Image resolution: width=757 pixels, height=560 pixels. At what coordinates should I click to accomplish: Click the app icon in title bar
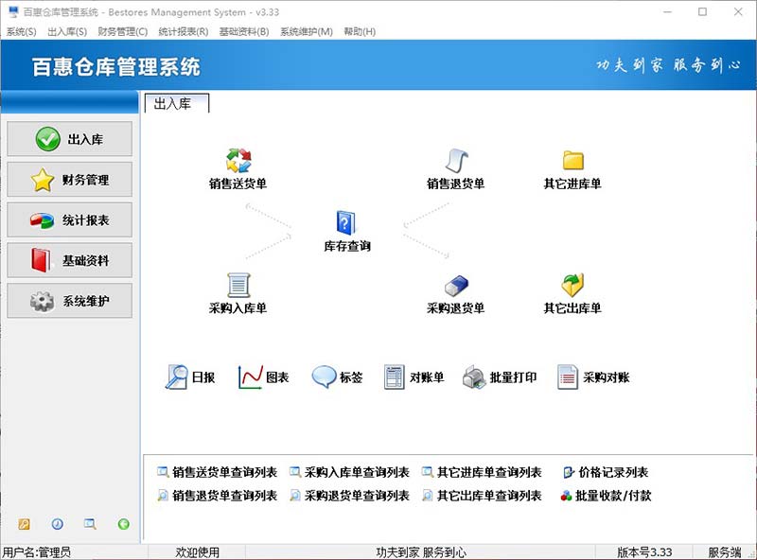tap(13, 12)
